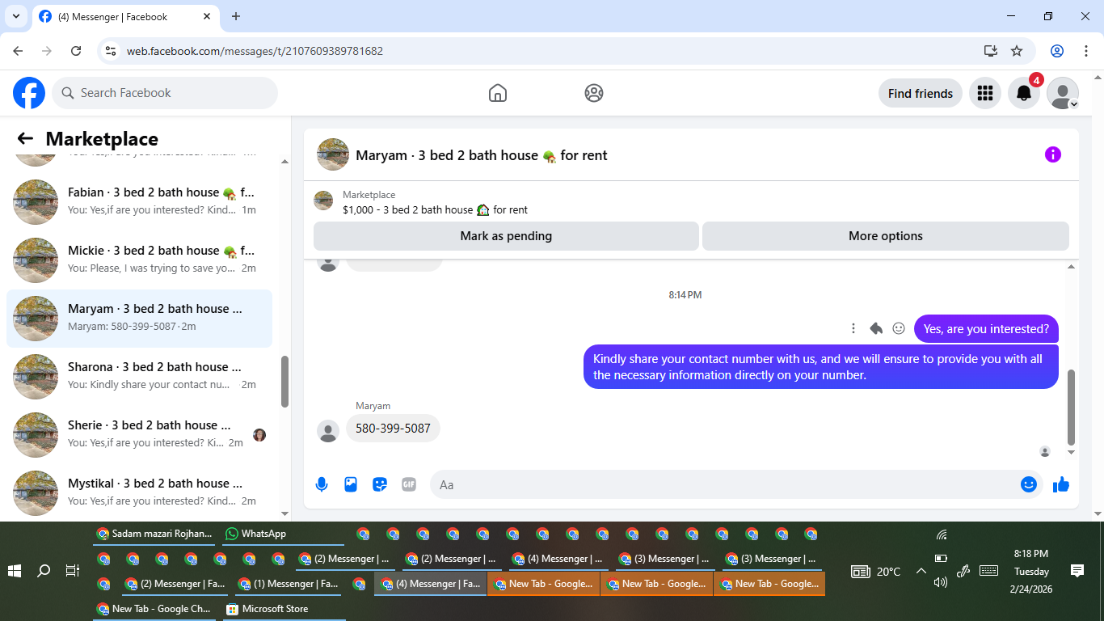
Task: Click the chat messages scrollbar thumb
Action: pyautogui.click(x=1072, y=407)
